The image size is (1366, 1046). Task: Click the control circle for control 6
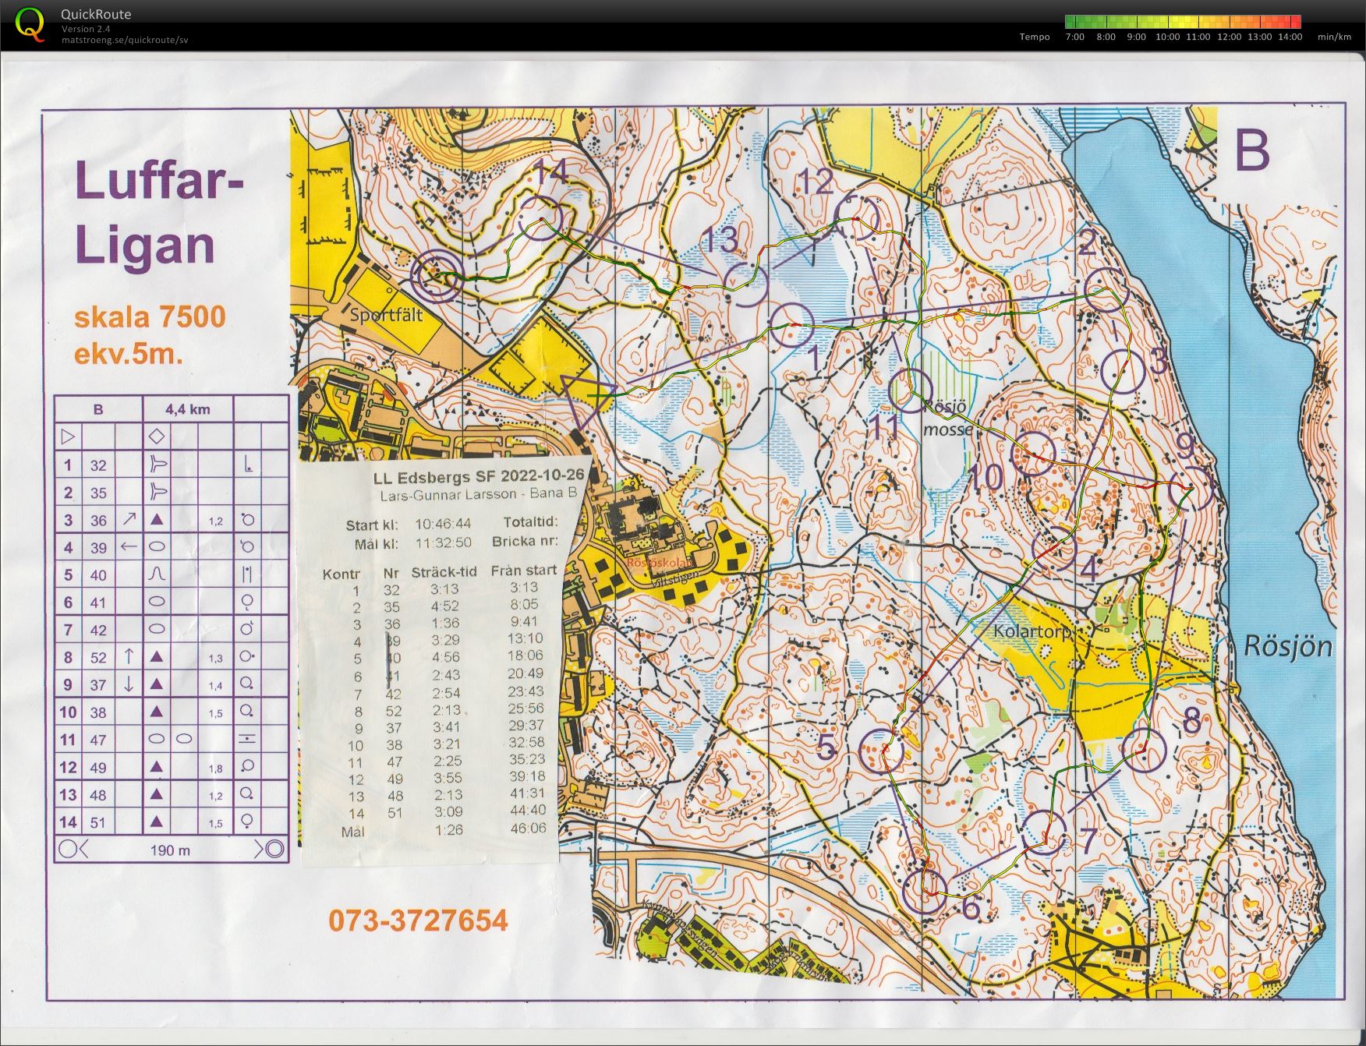click(x=925, y=891)
